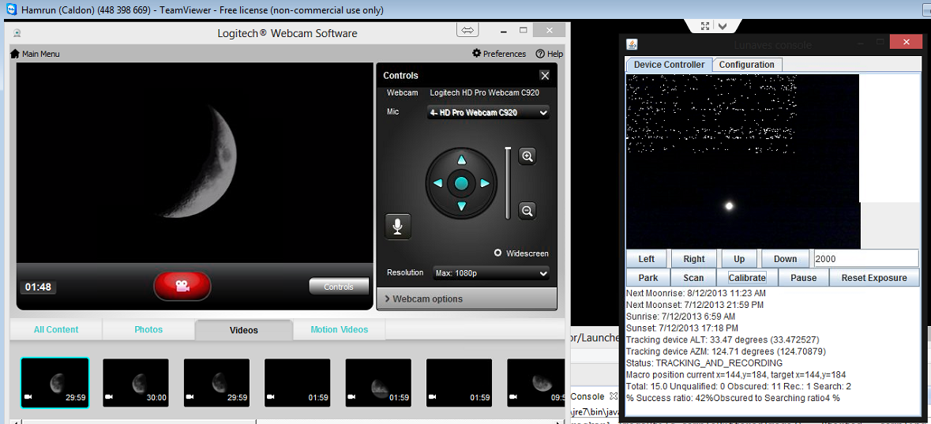Viewport: 931px width, 424px height.
Task: Pan webcam left with left arrow
Action: pos(438,184)
